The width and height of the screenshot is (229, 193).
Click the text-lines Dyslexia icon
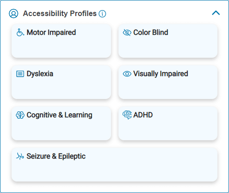tap(20, 74)
